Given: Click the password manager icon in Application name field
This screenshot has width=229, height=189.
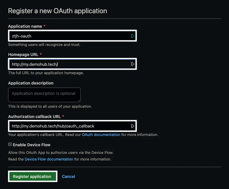Looking at the screenshot, I should coord(132,36).
